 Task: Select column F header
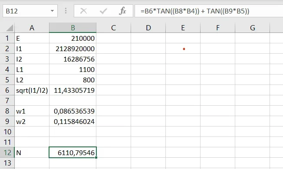click(217, 28)
